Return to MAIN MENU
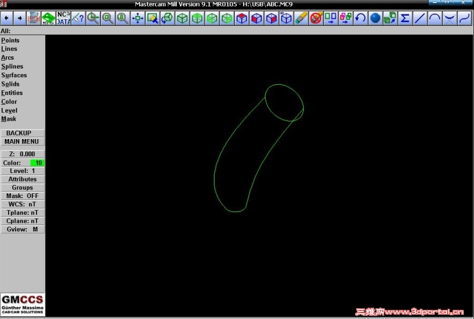Screen dimensions: 474x319 [x=23, y=141]
